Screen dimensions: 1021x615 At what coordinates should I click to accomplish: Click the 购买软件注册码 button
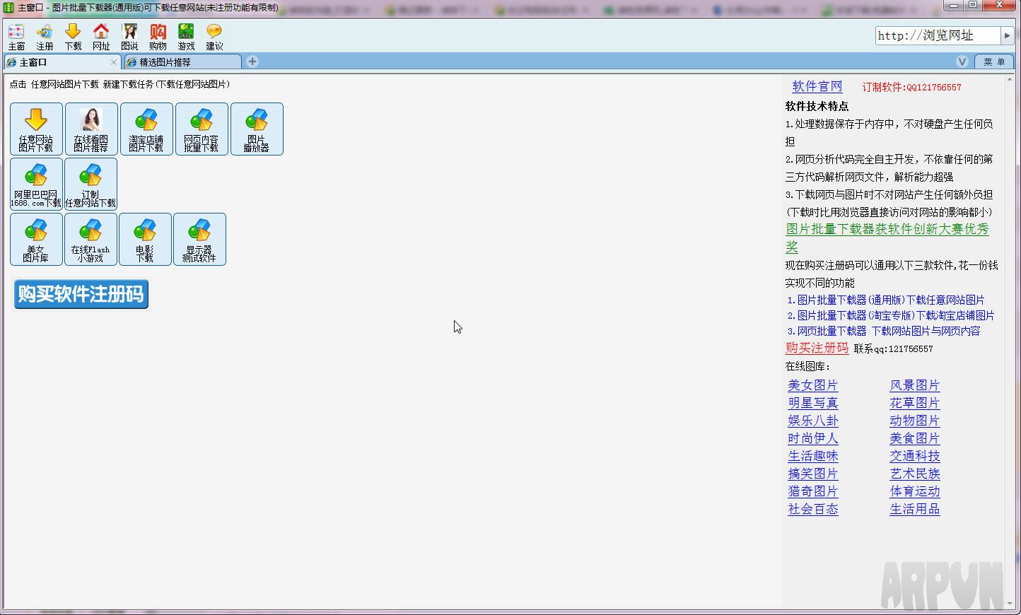pos(81,294)
